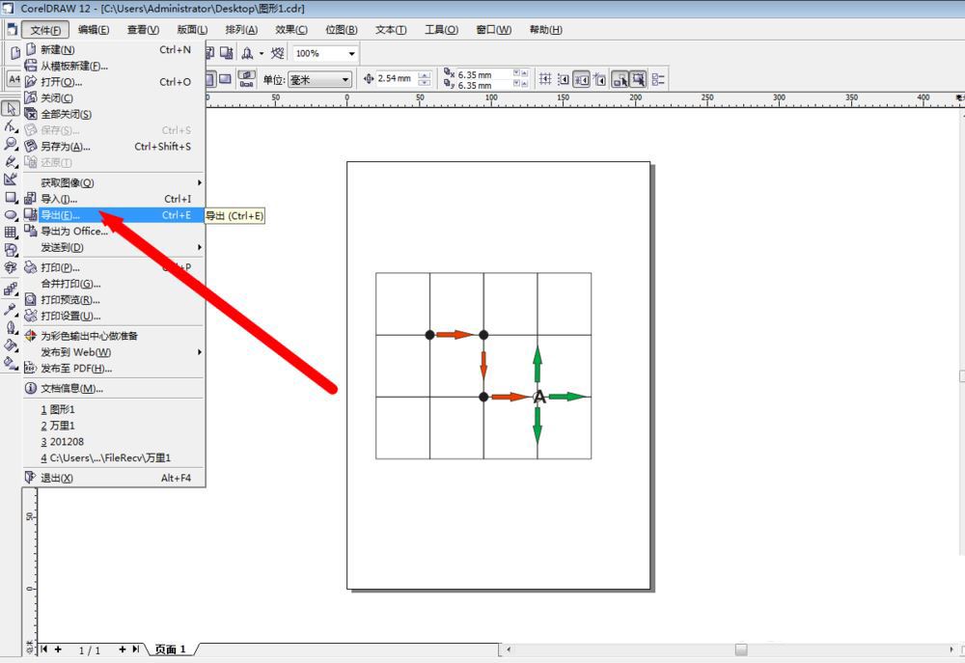This screenshot has height=663, width=965.
Task: Toggle the Snap to Objects button
Action: 582,79
